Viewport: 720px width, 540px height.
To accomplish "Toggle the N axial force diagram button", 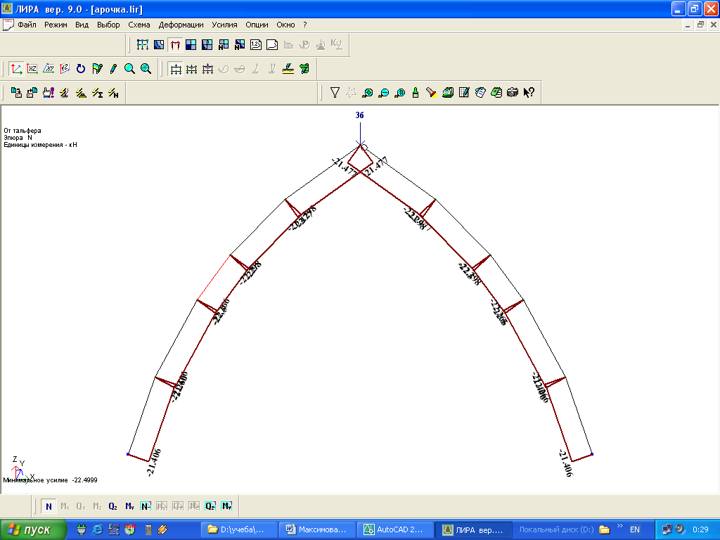I will (x=49, y=506).
